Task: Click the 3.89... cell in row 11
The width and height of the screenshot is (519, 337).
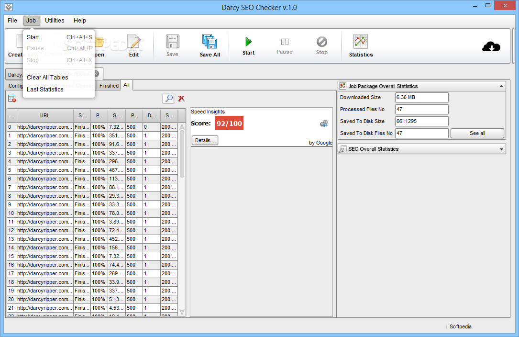Action: click(x=117, y=222)
